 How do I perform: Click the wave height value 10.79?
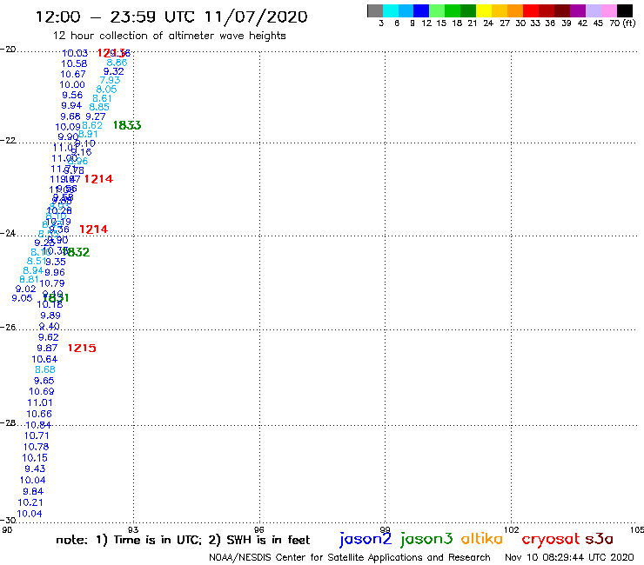(52, 283)
